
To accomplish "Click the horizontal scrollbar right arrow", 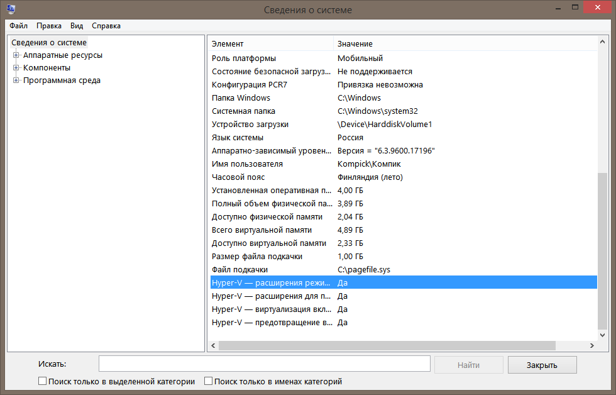I will (x=591, y=345).
